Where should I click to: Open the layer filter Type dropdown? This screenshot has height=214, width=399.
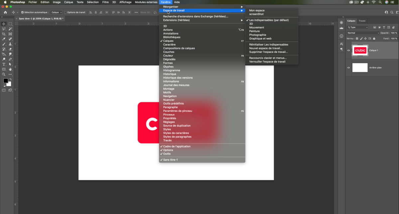(x=358, y=27)
